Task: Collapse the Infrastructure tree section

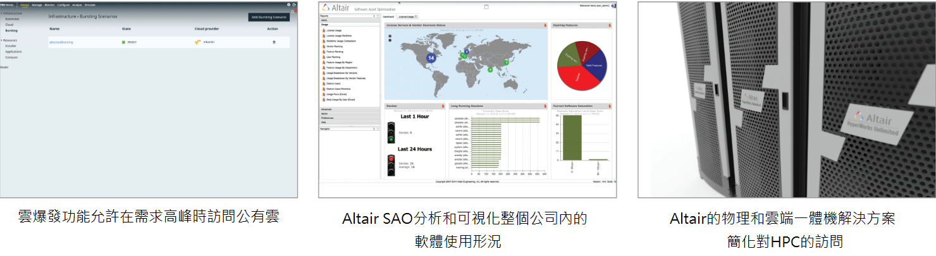Action: click(x=2, y=13)
